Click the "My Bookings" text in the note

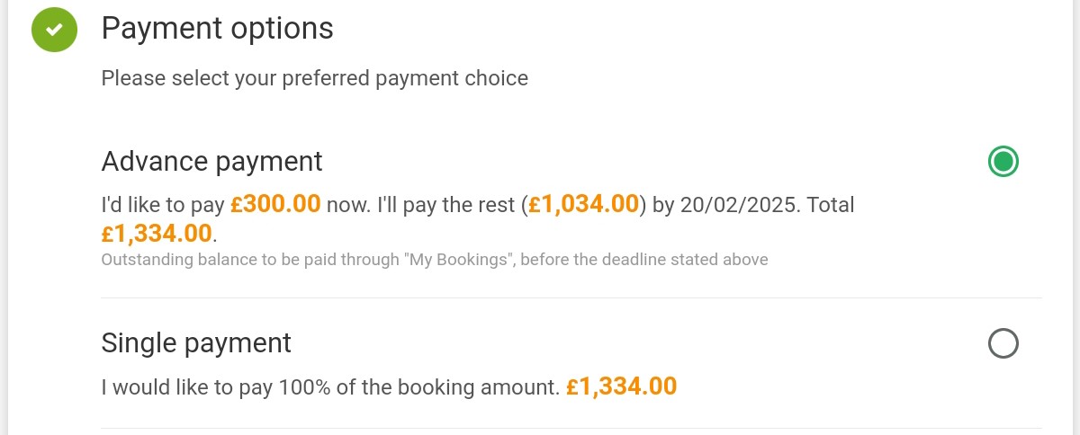point(457,261)
